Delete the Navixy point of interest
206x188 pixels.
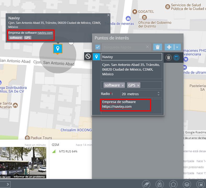tap(169, 58)
